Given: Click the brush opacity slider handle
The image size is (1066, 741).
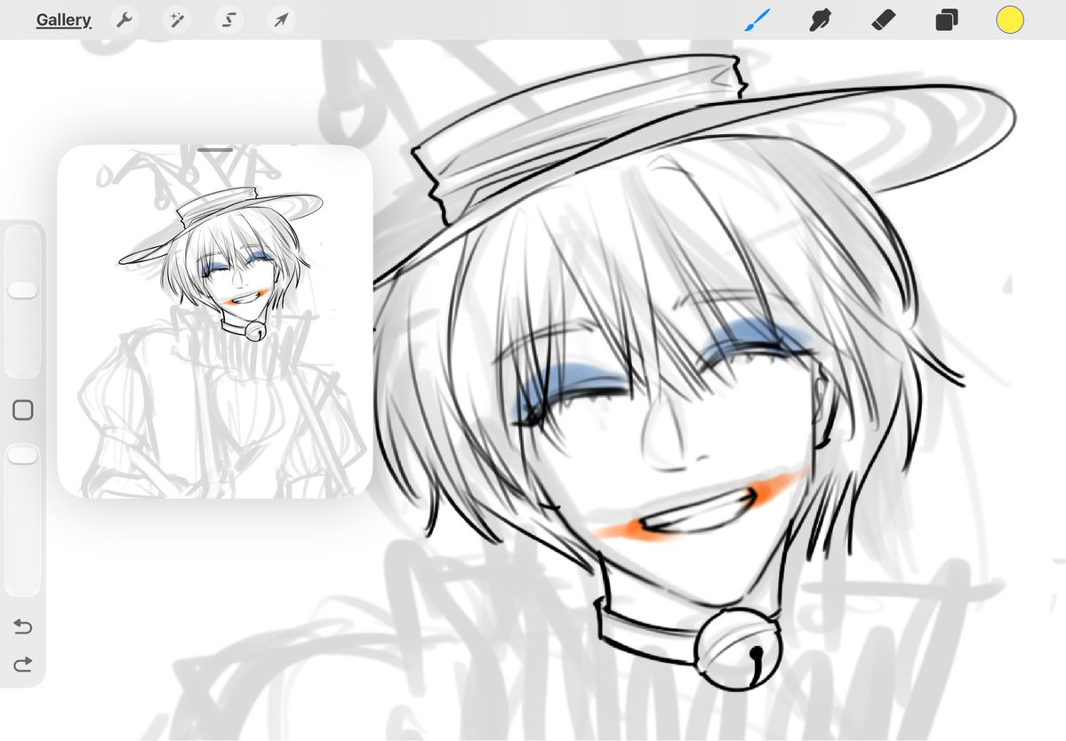Looking at the screenshot, I should [x=22, y=455].
